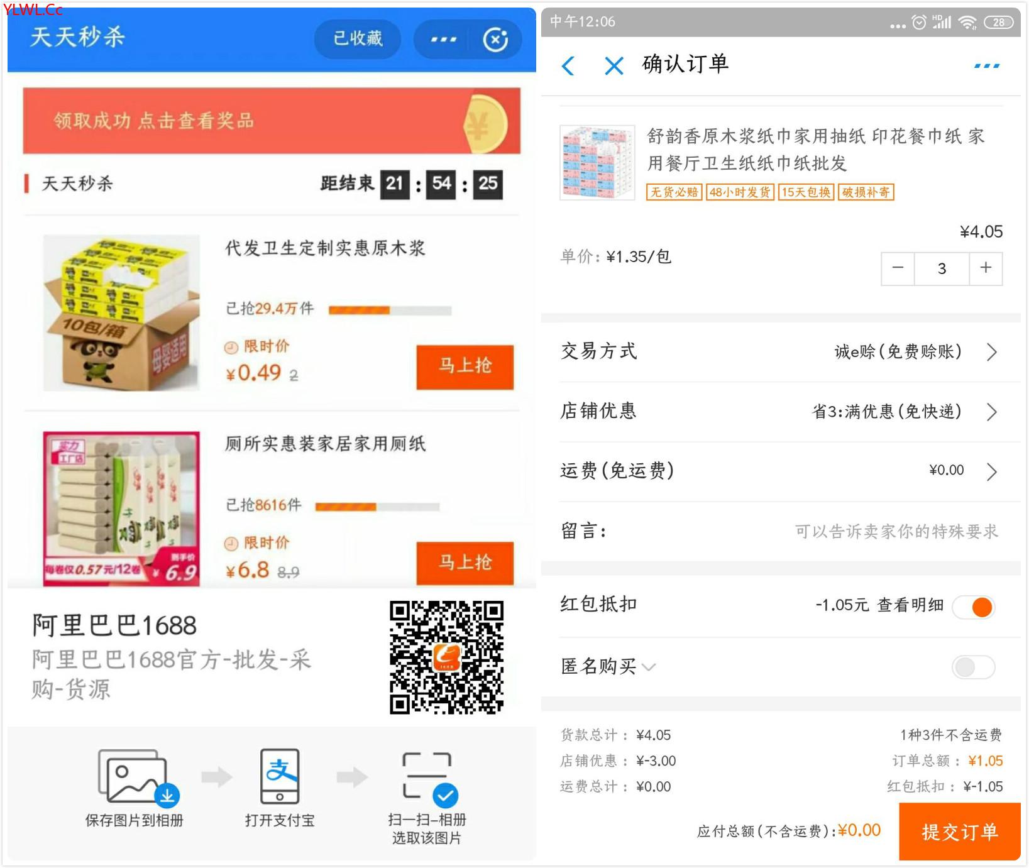Increase quantity with the plus button
This screenshot has width=1029, height=868.
pos(986,268)
